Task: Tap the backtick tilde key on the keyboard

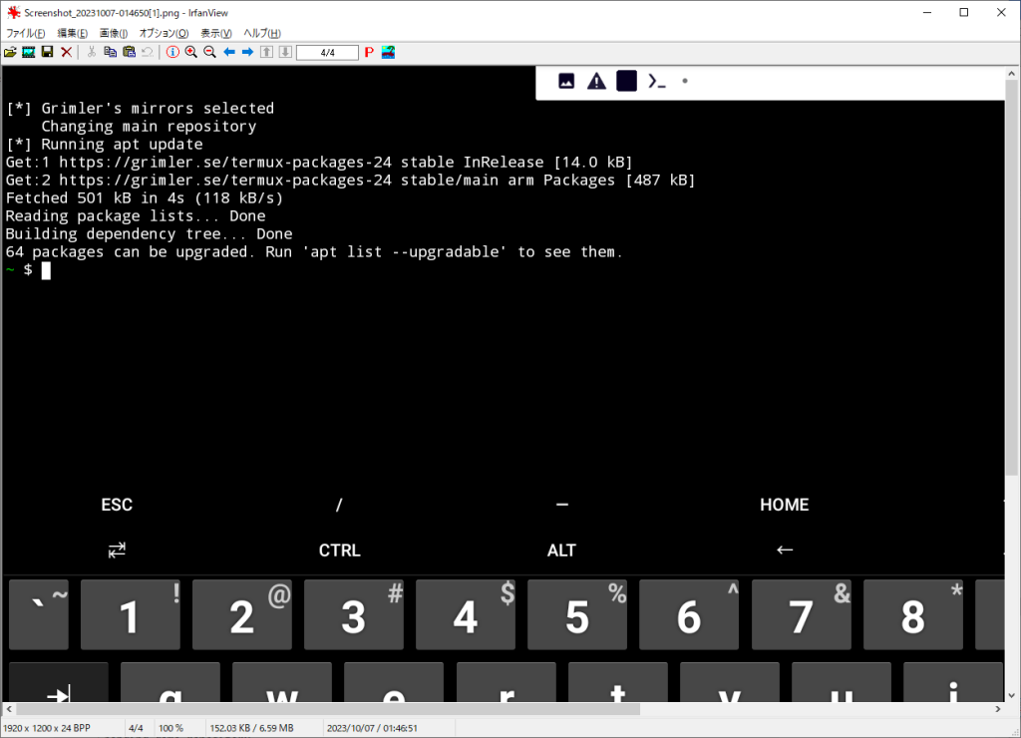Action: tap(39, 614)
